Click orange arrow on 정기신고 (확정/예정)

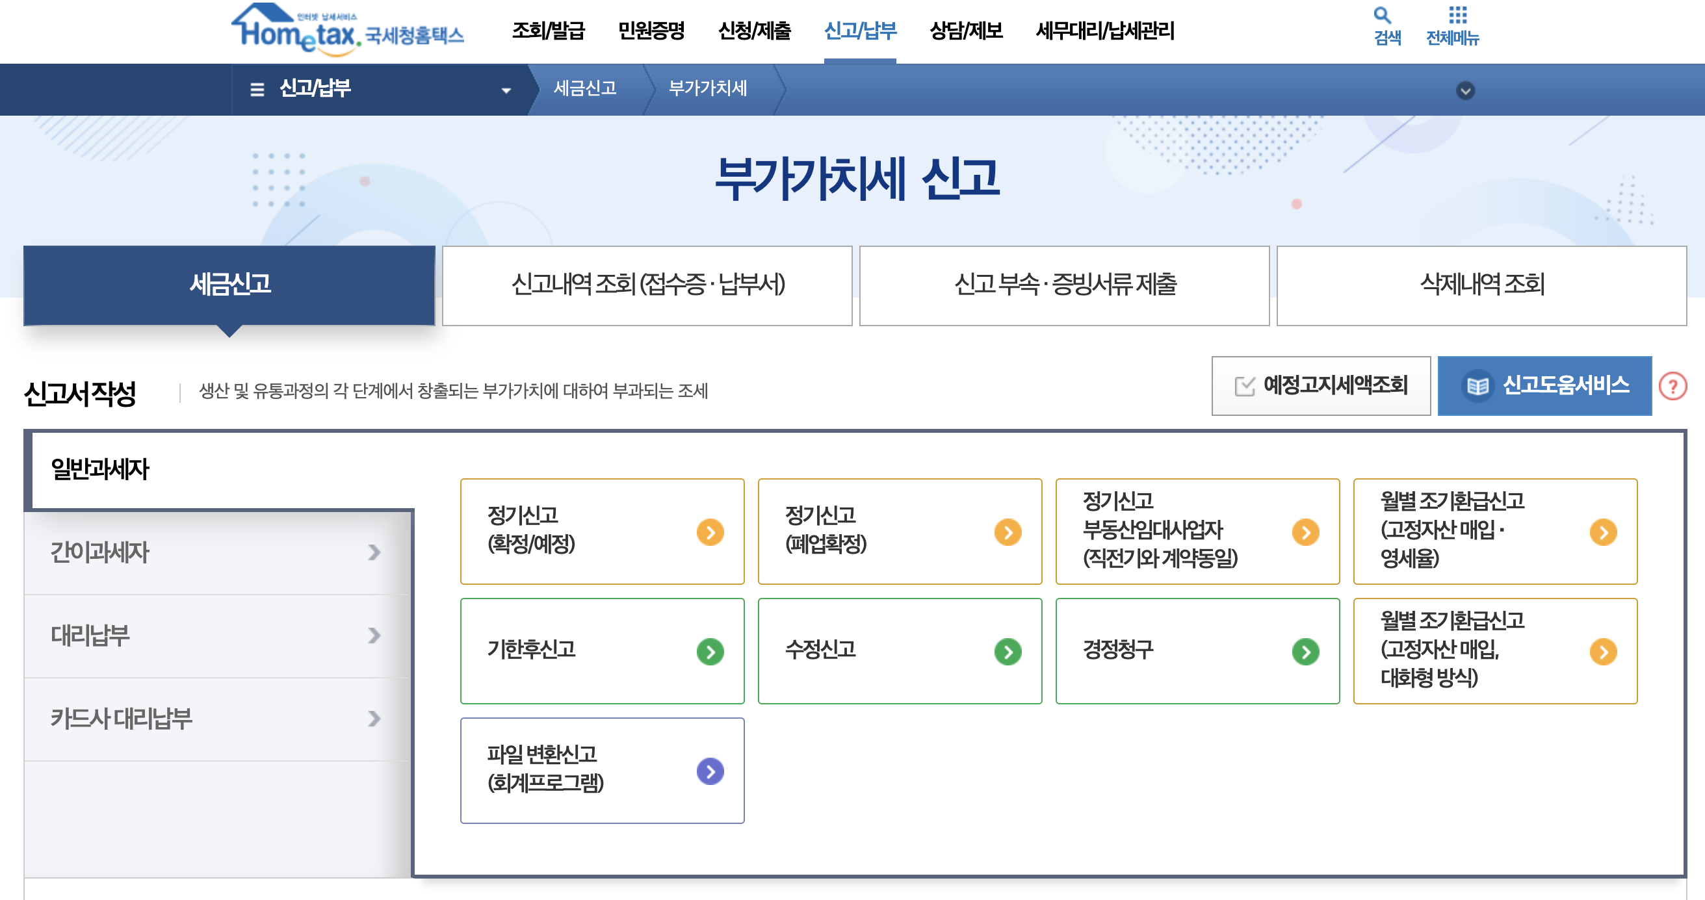710,532
